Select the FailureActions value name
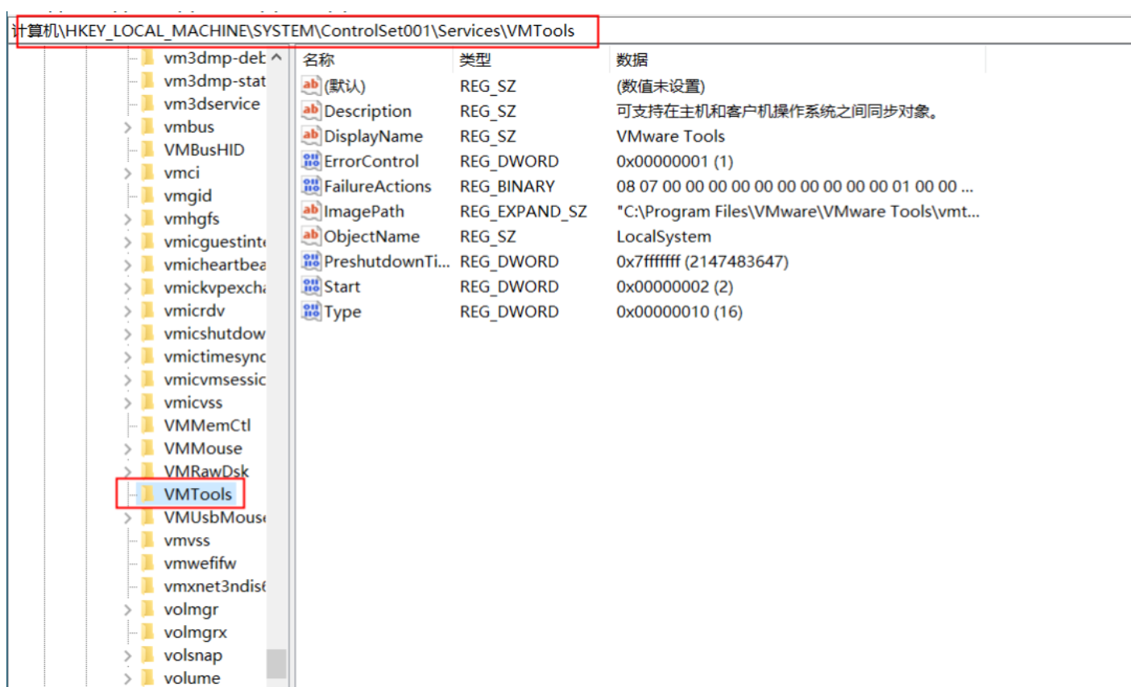The width and height of the screenshot is (1131, 687). pos(378,186)
